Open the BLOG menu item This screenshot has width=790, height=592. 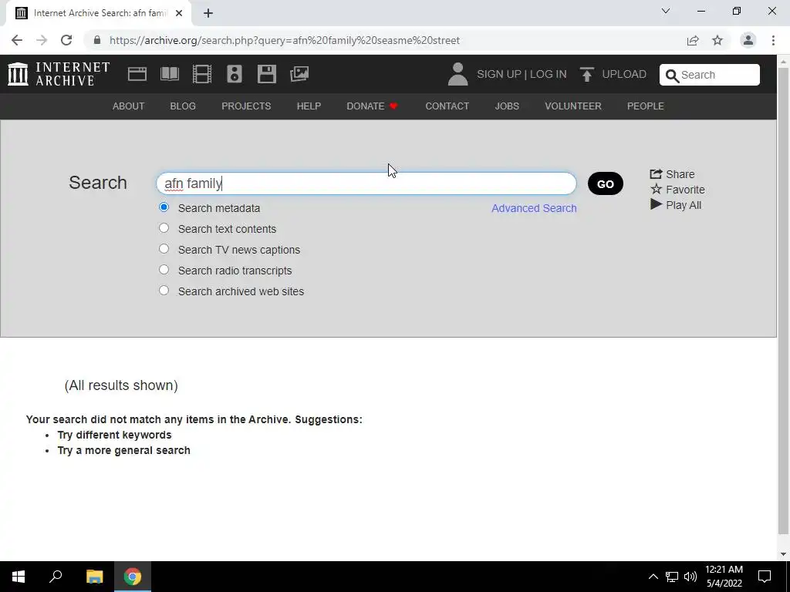click(183, 106)
